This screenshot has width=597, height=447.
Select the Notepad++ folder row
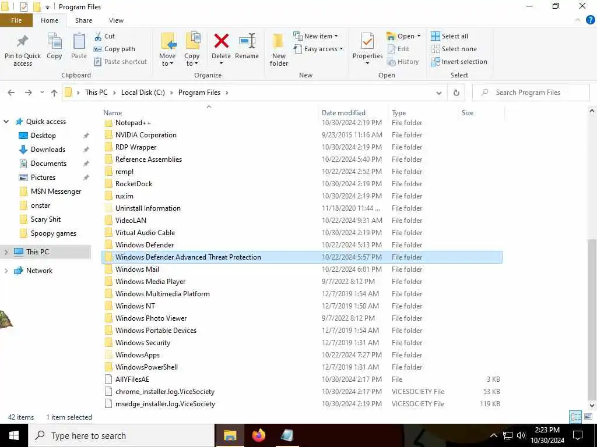pyautogui.click(x=302, y=123)
